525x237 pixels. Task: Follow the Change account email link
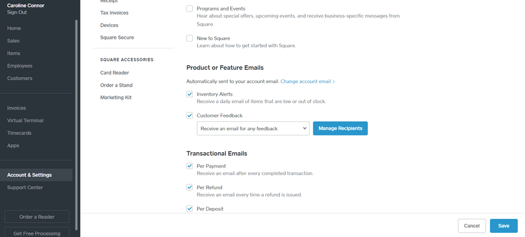tap(307, 82)
